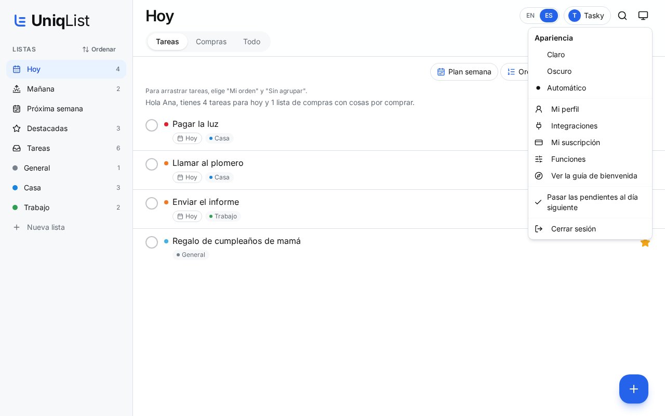Open the Casa list with blue dot

pos(66,188)
